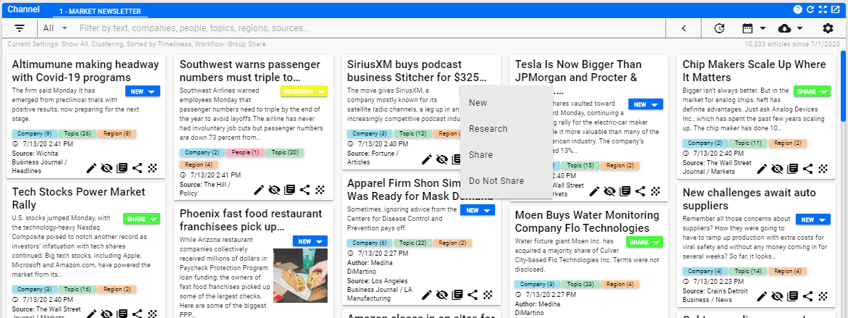The width and height of the screenshot is (848, 318).
Task: Choose Research in the status menu
Action: pyautogui.click(x=507, y=129)
